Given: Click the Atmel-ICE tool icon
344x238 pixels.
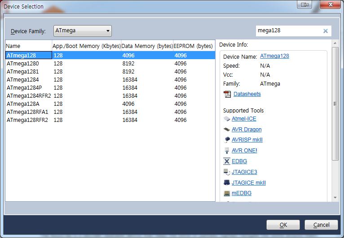Looking at the screenshot, I should 227,119.
